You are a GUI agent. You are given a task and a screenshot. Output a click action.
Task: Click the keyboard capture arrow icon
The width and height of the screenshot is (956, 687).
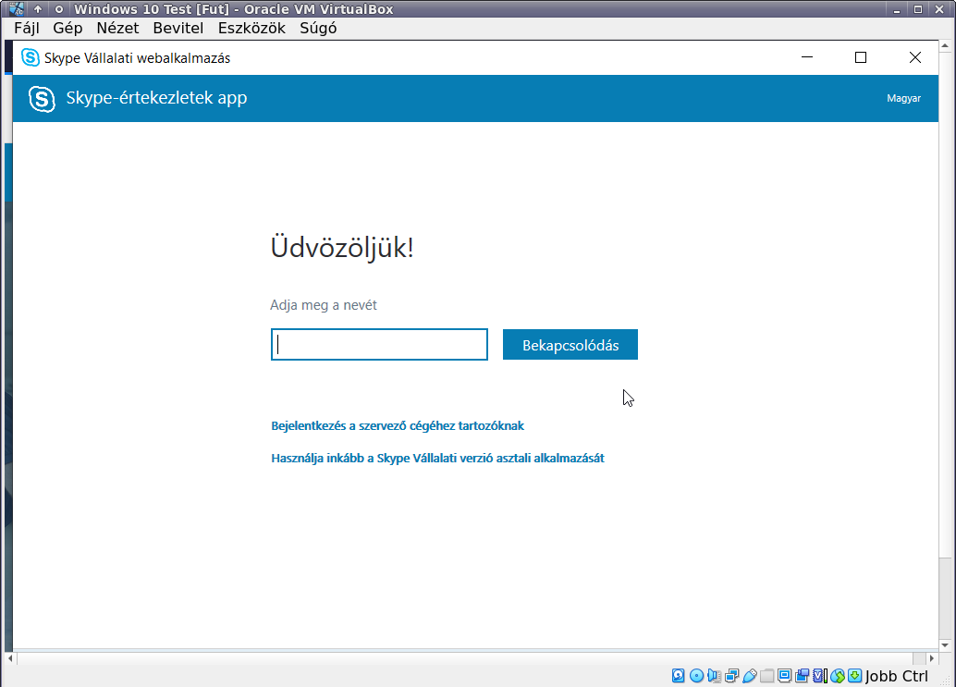[855, 675]
